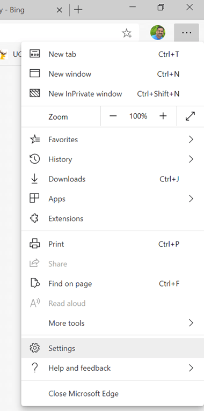Choose New InPrivate window

tap(113, 93)
